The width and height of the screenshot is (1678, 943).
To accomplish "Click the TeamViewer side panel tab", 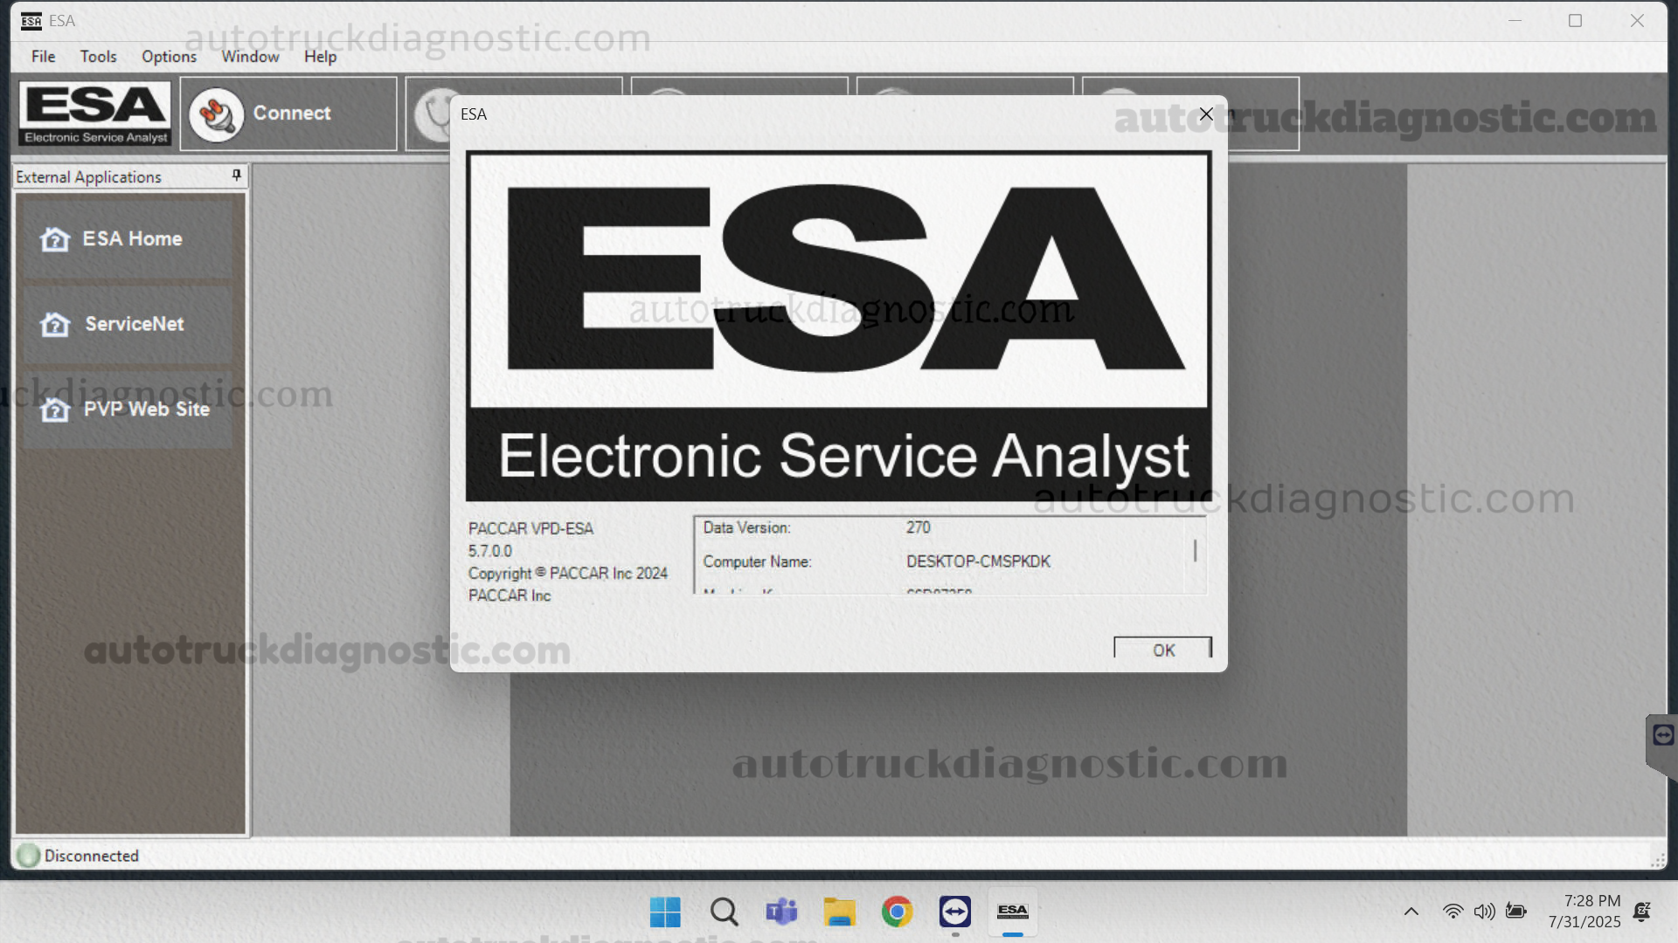I will 1662,736.
